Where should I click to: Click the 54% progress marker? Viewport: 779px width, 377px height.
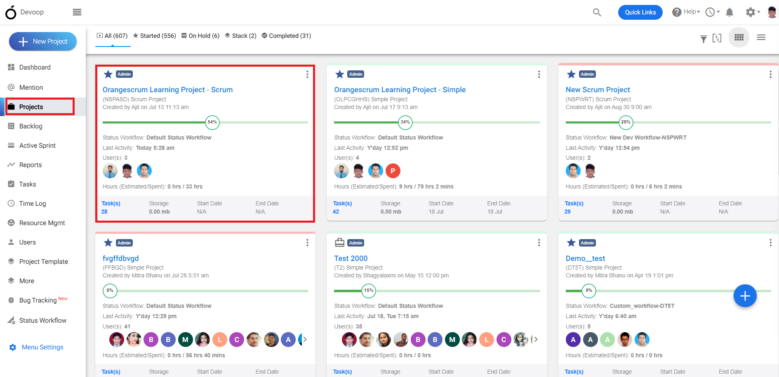(x=212, y=122)
